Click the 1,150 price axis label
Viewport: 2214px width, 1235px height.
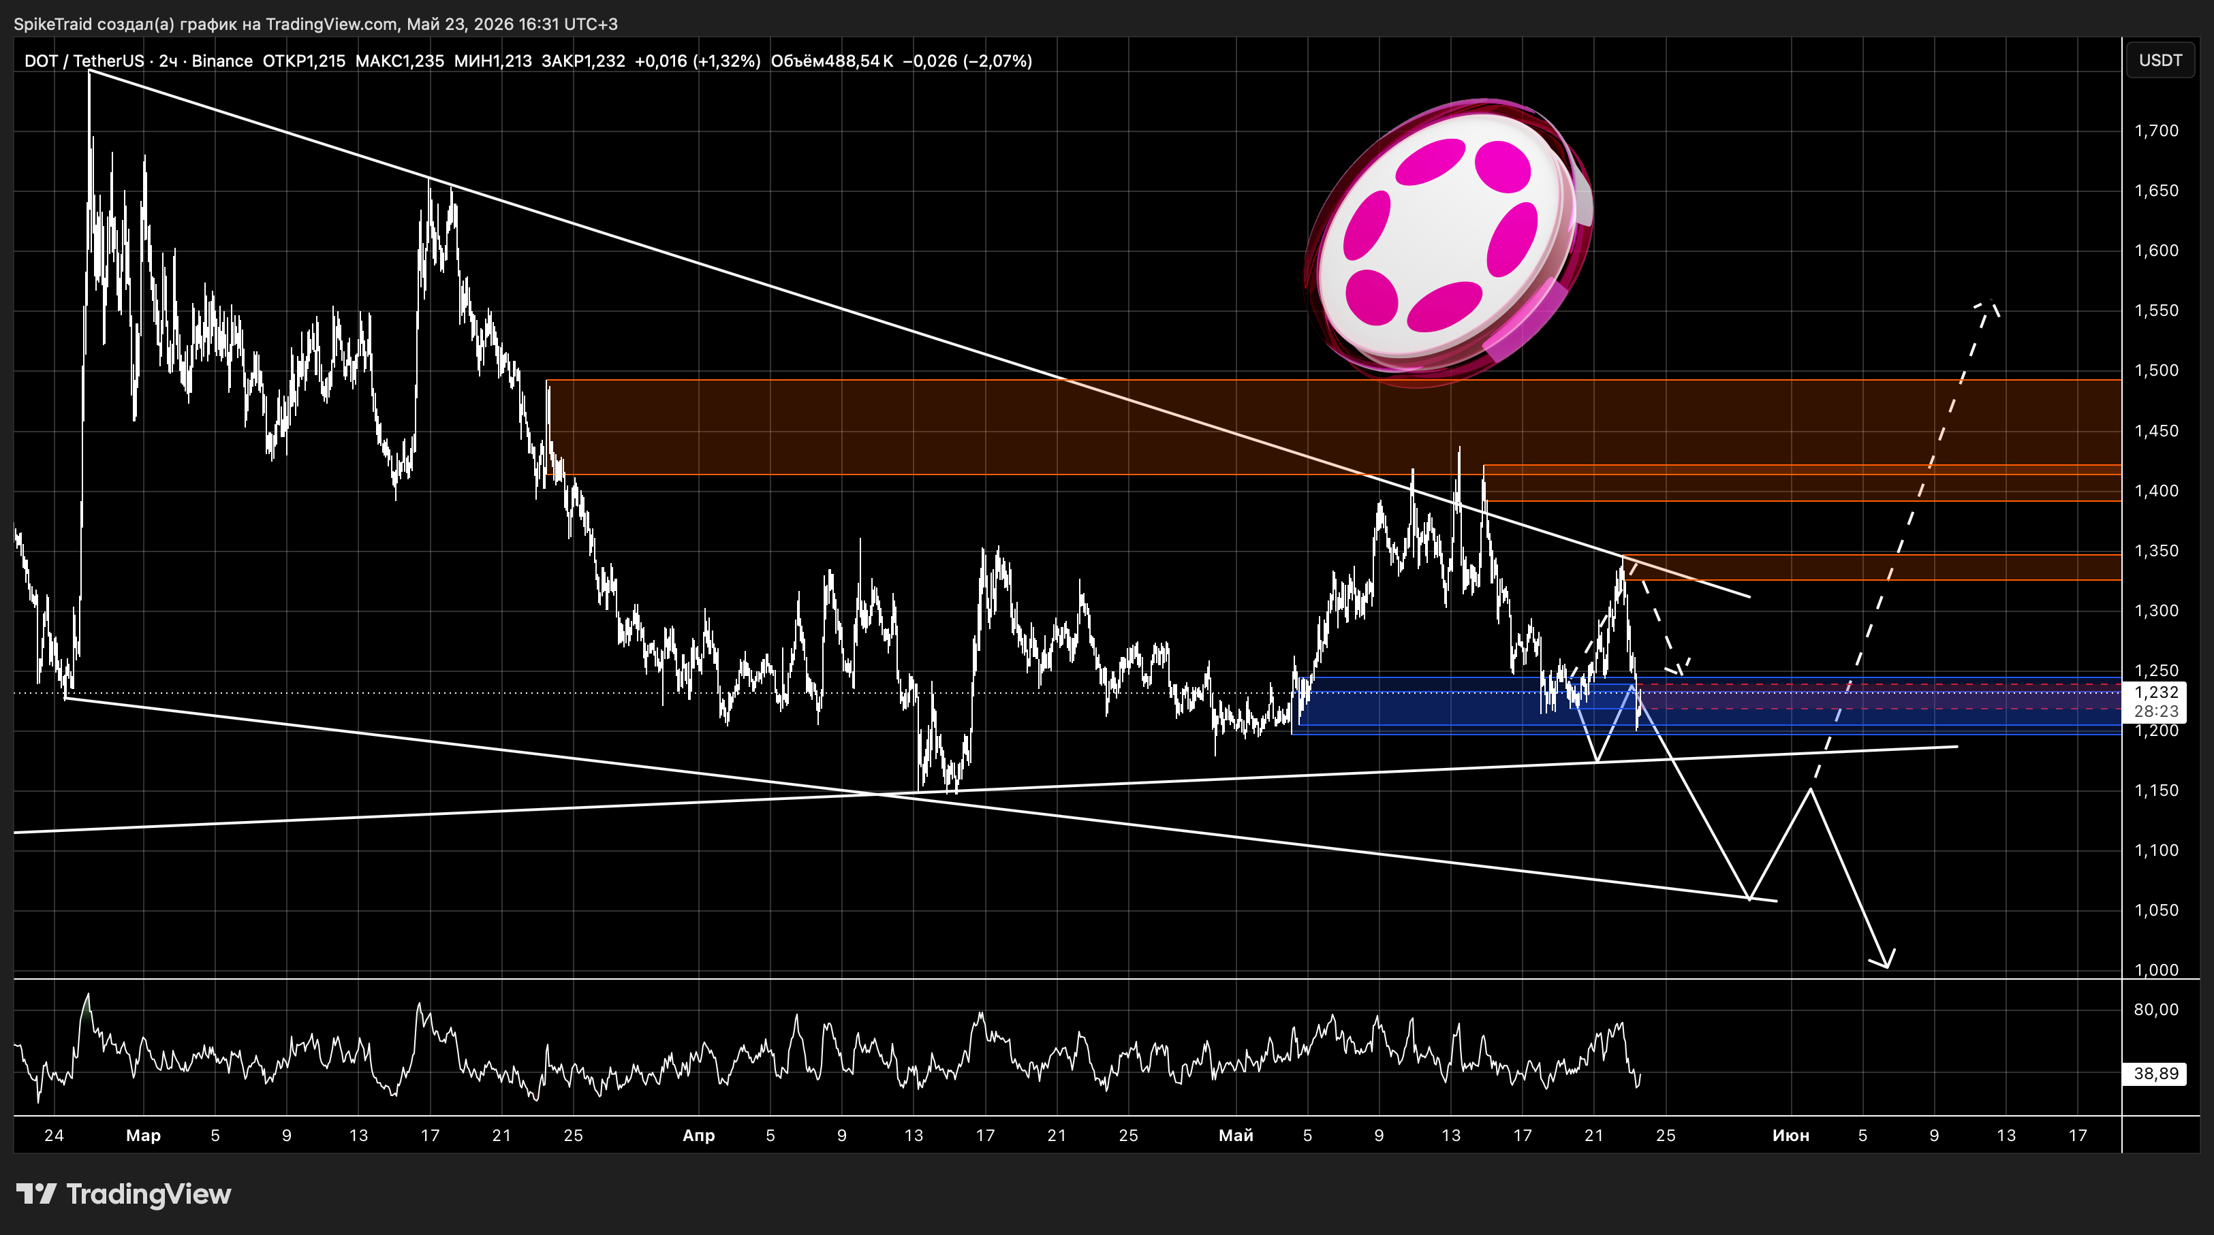click(2156, 790)
